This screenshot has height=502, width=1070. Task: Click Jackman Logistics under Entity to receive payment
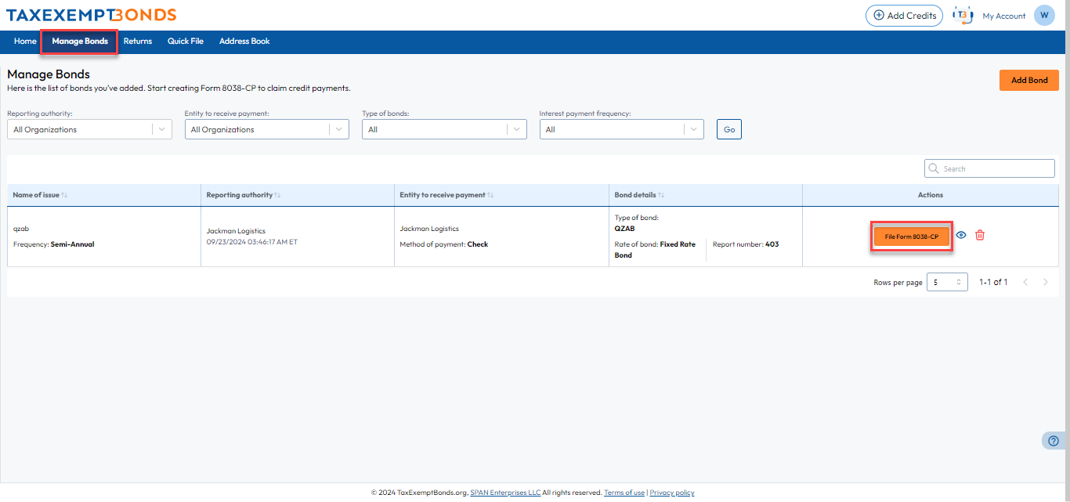(429, 229)
